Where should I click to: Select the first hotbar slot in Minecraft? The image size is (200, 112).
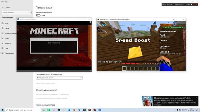tap(124, 68)
